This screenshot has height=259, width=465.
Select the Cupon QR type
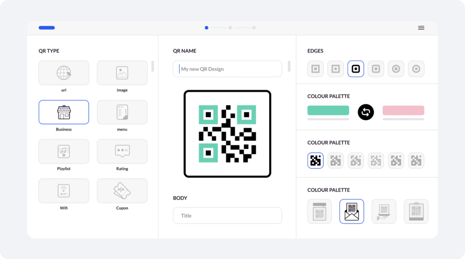[x=122, y=191]
